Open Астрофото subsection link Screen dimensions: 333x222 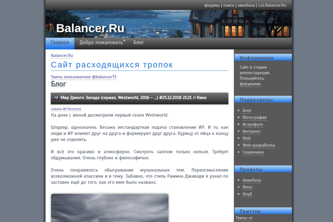pyautogui.click(x=253, y=124)
